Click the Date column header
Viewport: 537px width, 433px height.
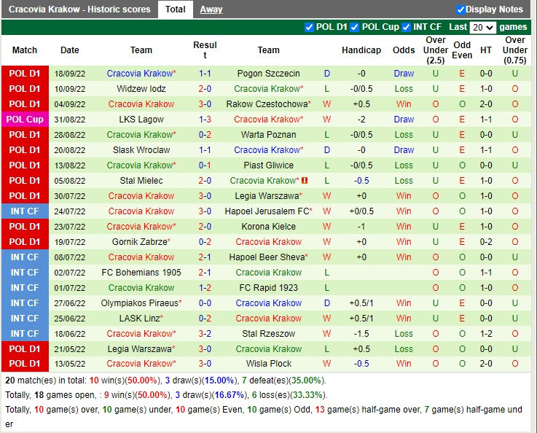point(69,50)
